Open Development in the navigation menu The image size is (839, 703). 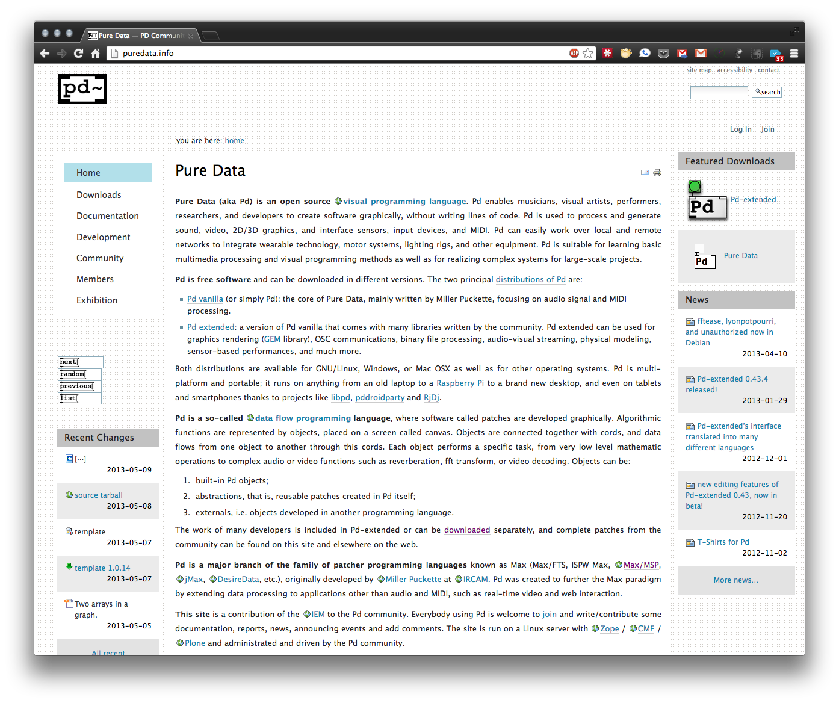[104, 237]
